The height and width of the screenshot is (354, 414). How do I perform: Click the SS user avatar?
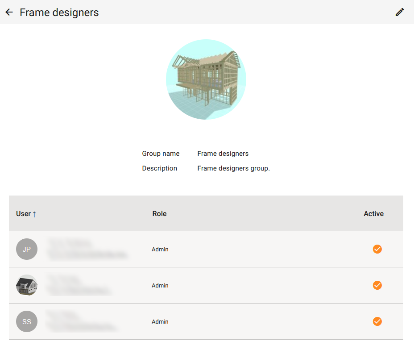(27, 321)
